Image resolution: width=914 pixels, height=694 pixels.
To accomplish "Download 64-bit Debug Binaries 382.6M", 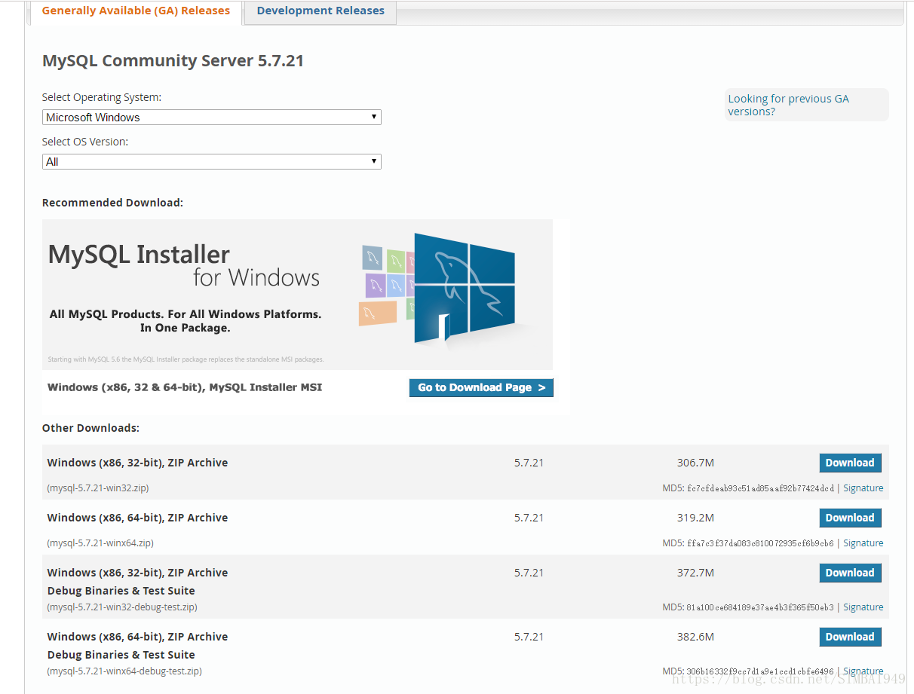I will point(850,637).
